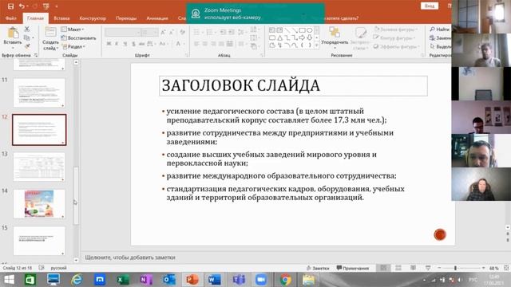This screenshot has height=287, width=511.
Task: Select slide 11 thumbnail
Action: pyautogui.click(x=39, y=92)
